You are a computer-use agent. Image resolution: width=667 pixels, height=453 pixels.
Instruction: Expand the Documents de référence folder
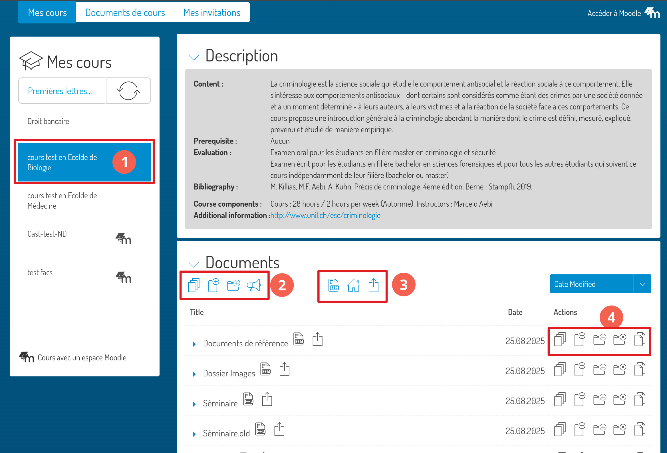[194, 344]
